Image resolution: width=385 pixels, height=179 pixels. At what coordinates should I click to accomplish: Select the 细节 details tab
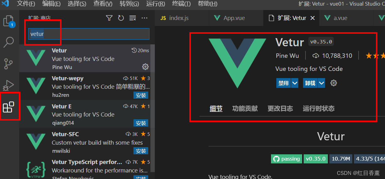[x=216, y=109]
